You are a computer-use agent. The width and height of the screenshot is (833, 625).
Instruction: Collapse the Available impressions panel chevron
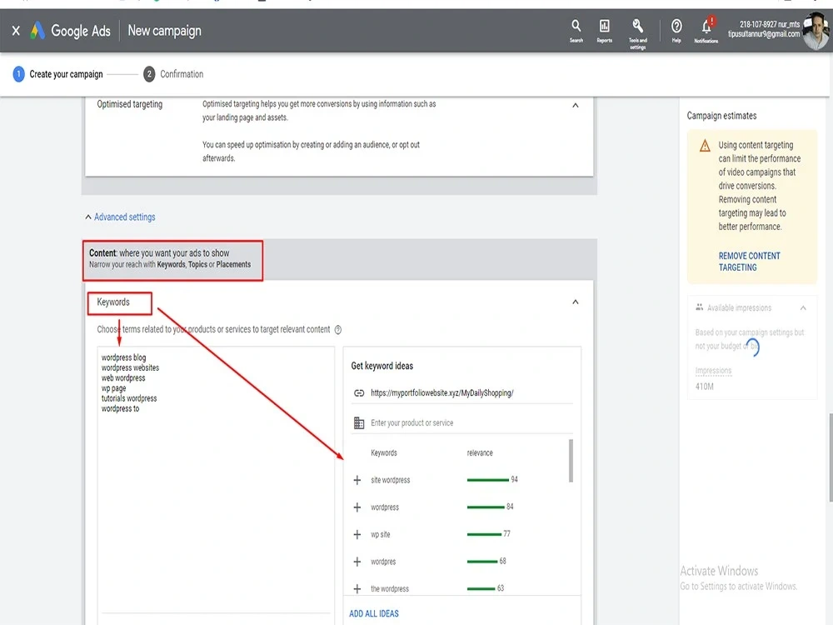(x=803, y=307)
